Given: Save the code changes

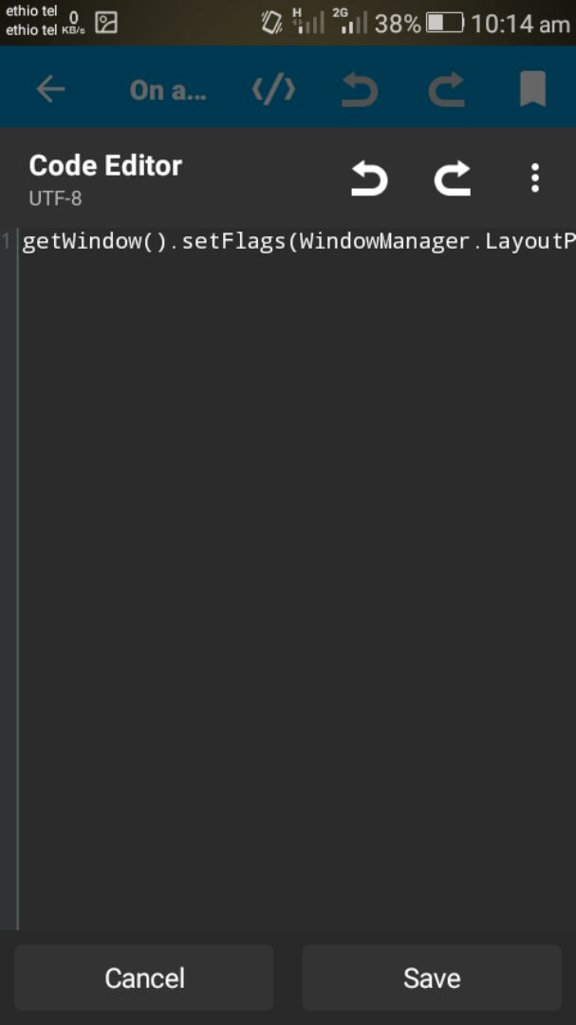Looking at the screenshot, I should (x=432, y=978).
